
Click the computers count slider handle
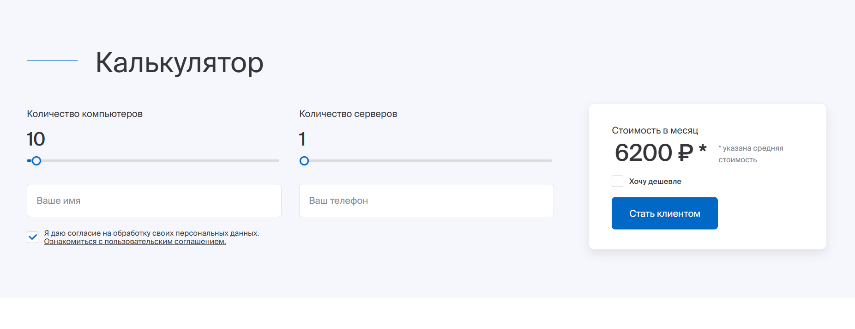tap(36, 161)
